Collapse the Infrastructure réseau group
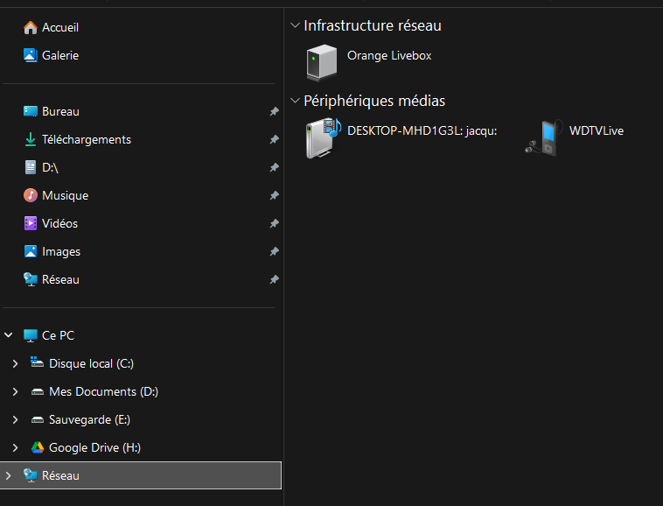The height and width of the screenshot is (506, 663). pyautogui.click(x=295, y=25)
